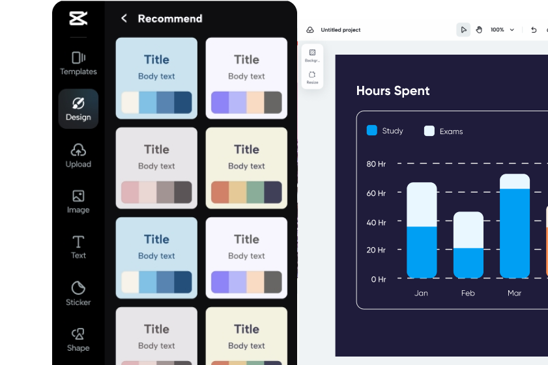
Task: Pick the dark navy swatch in the topmost blue theme
Action: (183, 103)
